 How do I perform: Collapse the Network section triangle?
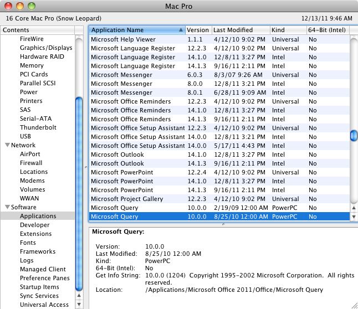(x=7, y=145)
